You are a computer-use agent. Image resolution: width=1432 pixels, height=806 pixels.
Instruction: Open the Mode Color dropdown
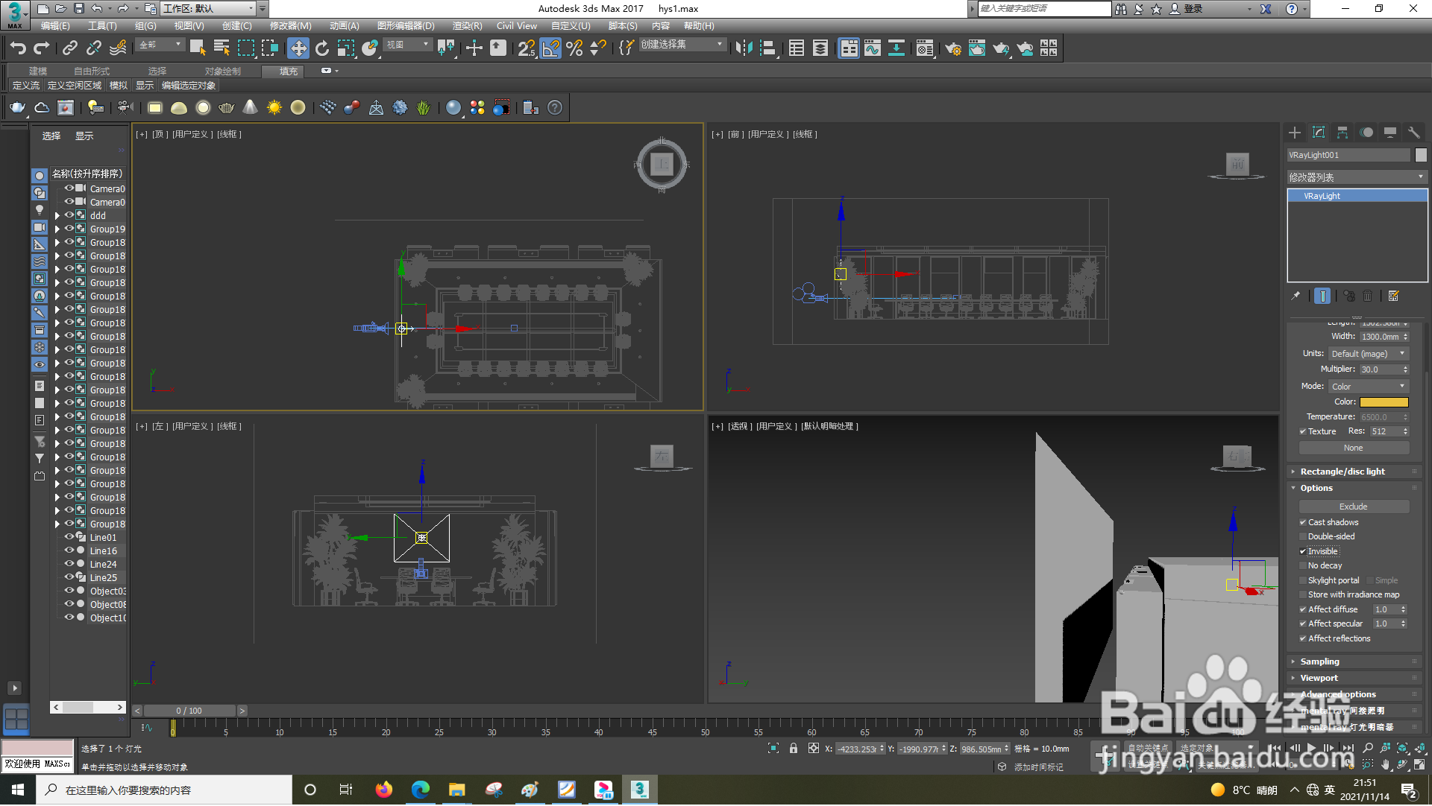pos(1368,387)
